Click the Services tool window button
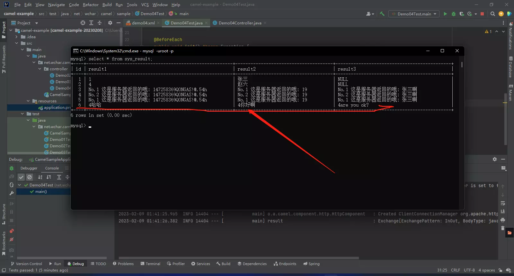The image size is (514, 276). pos(200,264)
